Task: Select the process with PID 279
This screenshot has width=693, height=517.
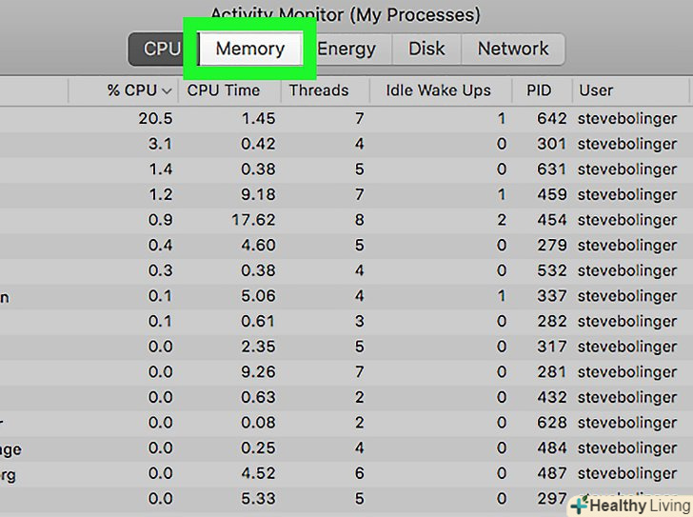Action: (x=551, y=246)
